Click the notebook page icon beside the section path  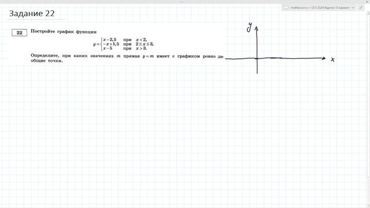pos(286,8)
